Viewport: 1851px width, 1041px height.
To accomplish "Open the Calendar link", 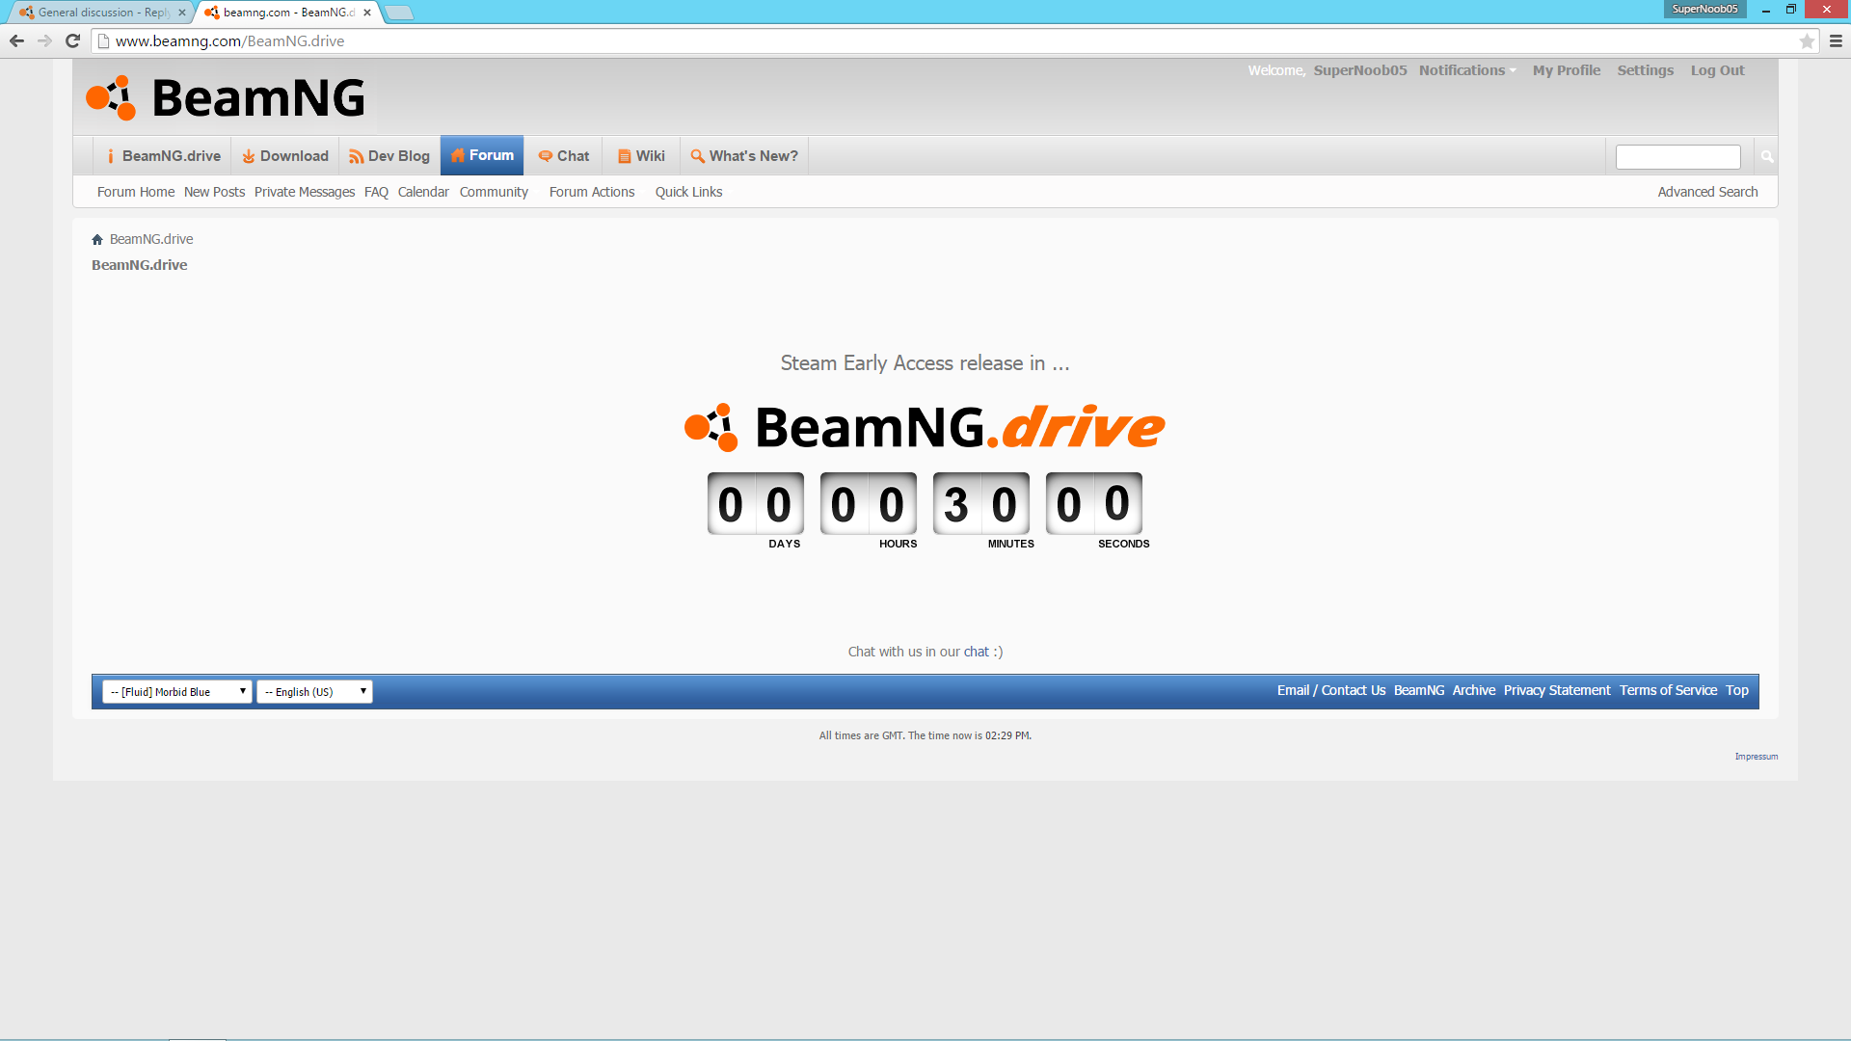I will pyautogui.click(x=423, y=192).
